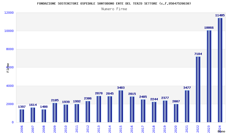Screen dimensions: 228x134
Task: Click the x-axis title Anno
Action: pyautogui.click(x=221, y=132)
